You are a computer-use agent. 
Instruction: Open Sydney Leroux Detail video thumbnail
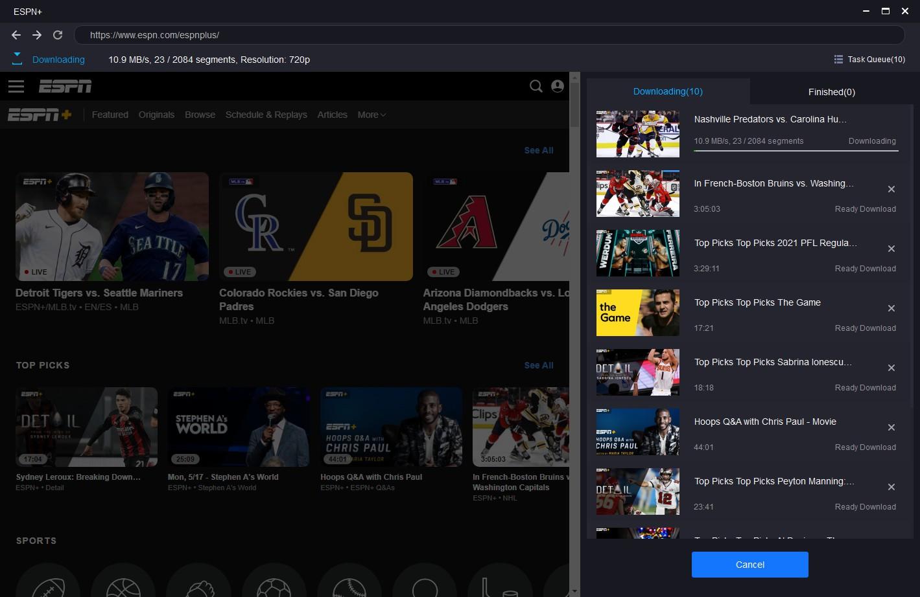[87, 427]
